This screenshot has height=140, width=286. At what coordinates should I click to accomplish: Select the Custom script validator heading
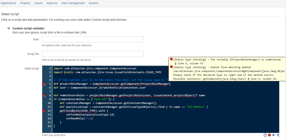[x=28, y=28]
